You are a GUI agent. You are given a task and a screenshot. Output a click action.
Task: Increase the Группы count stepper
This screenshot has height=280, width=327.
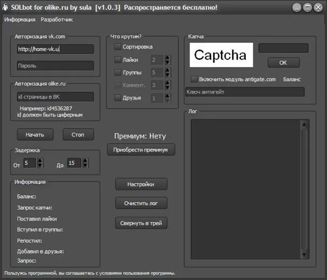point(167,70)
